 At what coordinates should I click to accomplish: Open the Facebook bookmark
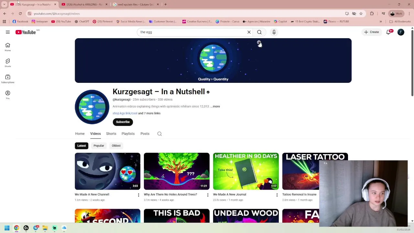pyautogui.click(x=20, y=22)
